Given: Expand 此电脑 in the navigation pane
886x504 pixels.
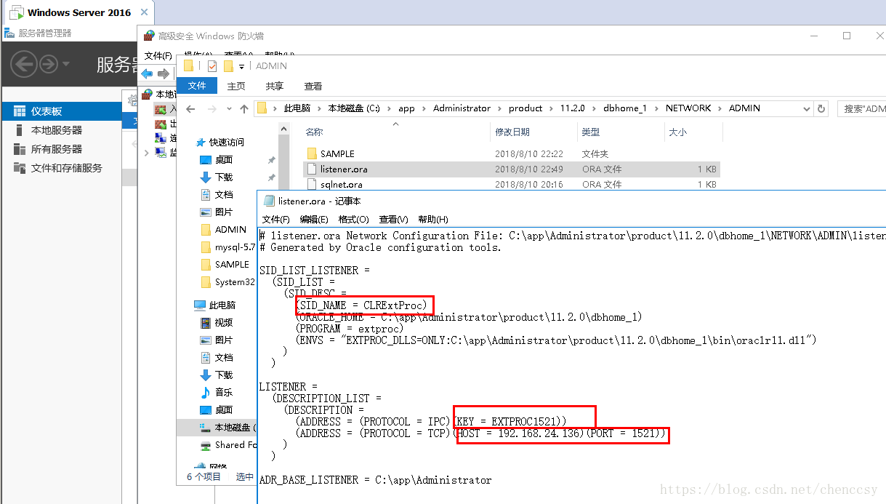Looking at the screenshot, I should pos(190,304).
